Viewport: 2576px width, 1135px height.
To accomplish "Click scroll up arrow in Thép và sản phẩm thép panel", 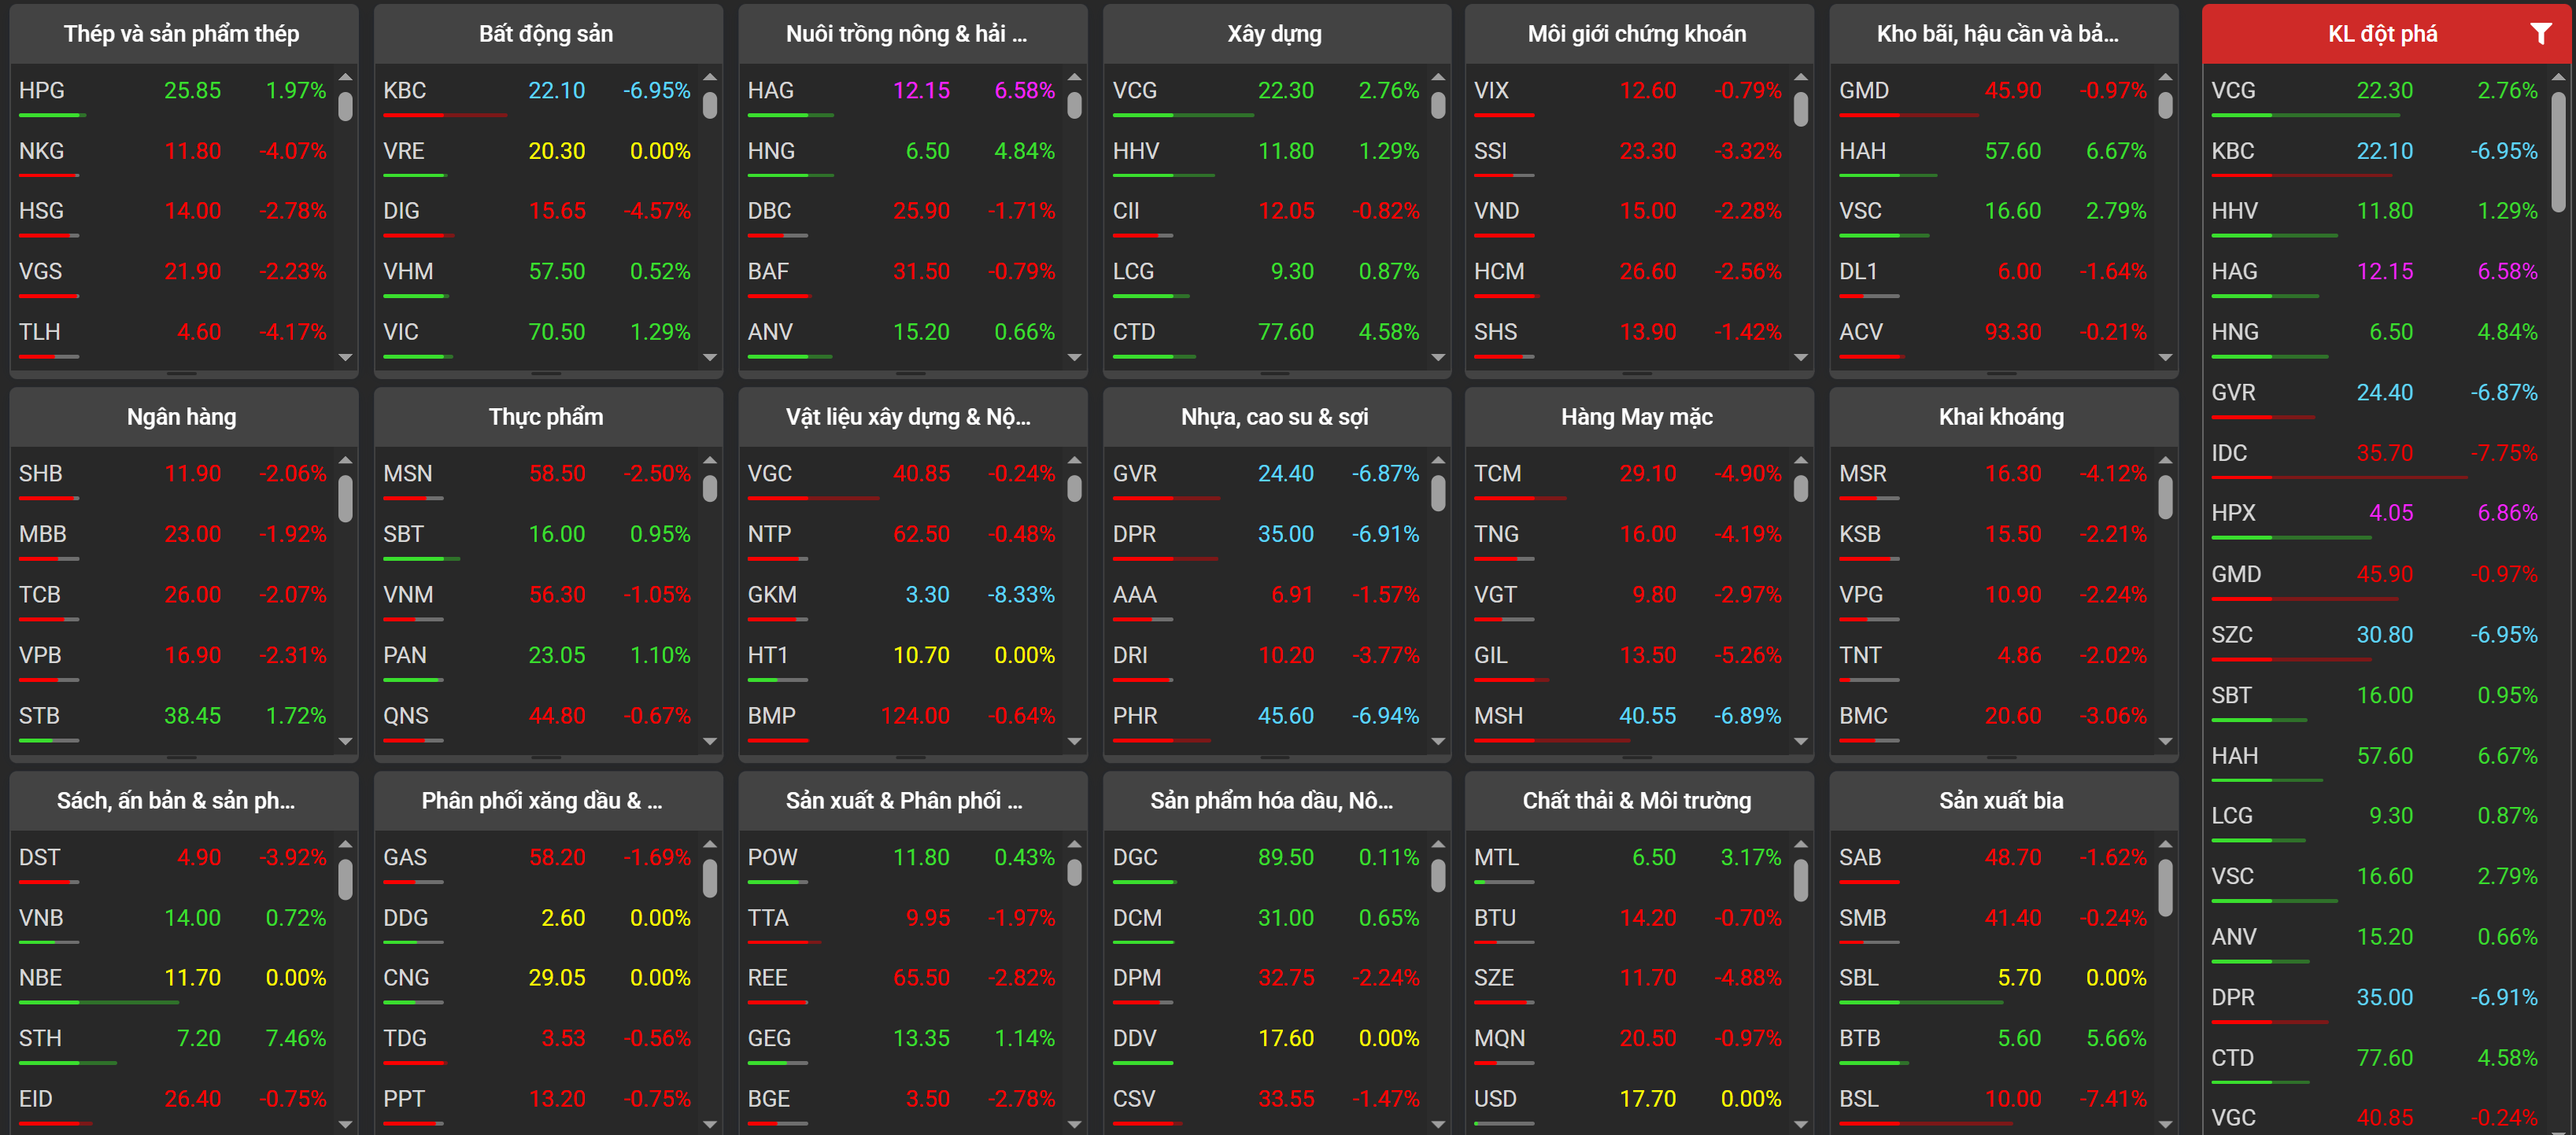I will (x=345, y=77).
